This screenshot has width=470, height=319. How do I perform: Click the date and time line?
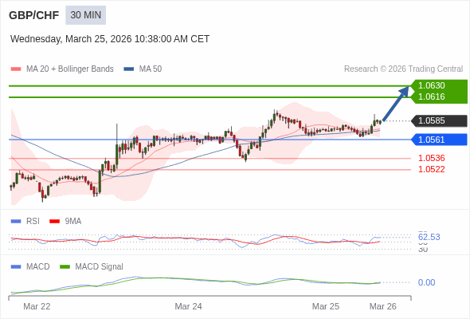pyautogui.click(x=110, y=39)
